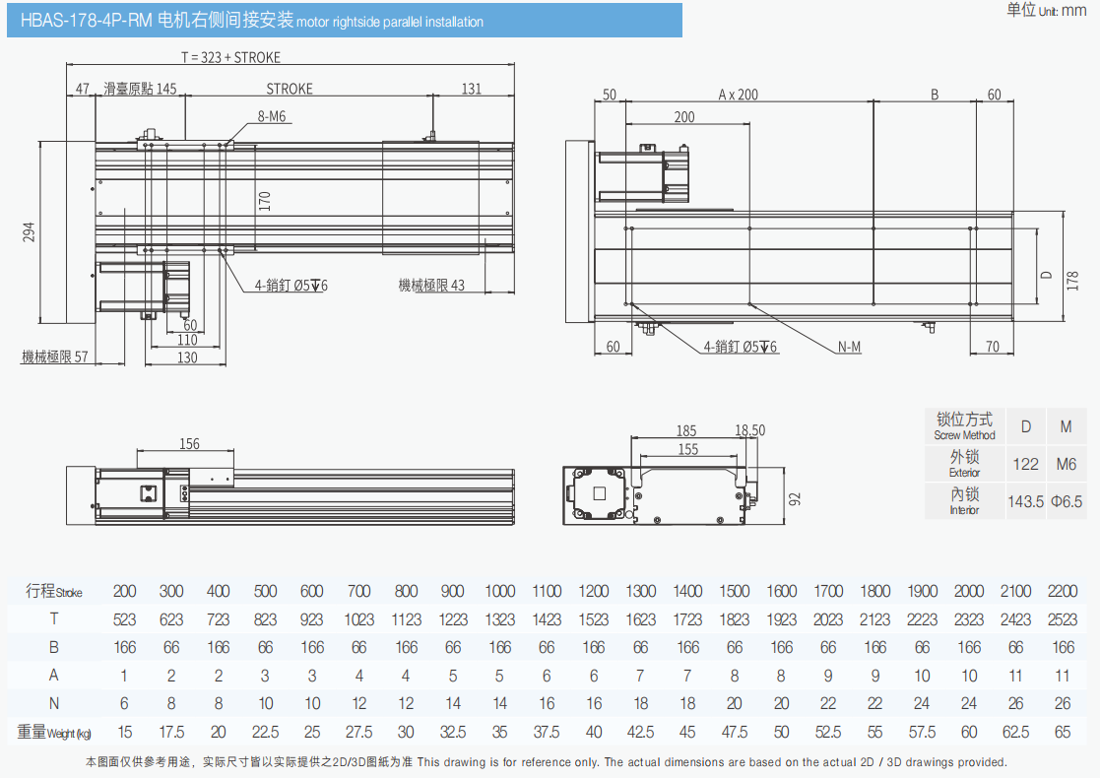Select the weight value '27.5'

(x=359, y=733)
